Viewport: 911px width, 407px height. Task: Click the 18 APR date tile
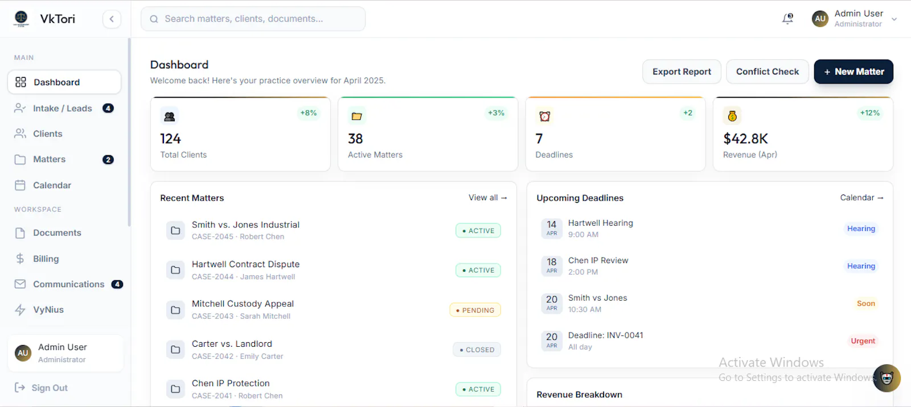[552, 265]
